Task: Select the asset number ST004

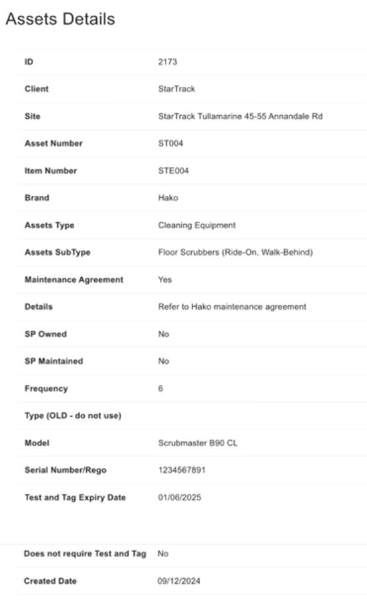Action: 171,143
